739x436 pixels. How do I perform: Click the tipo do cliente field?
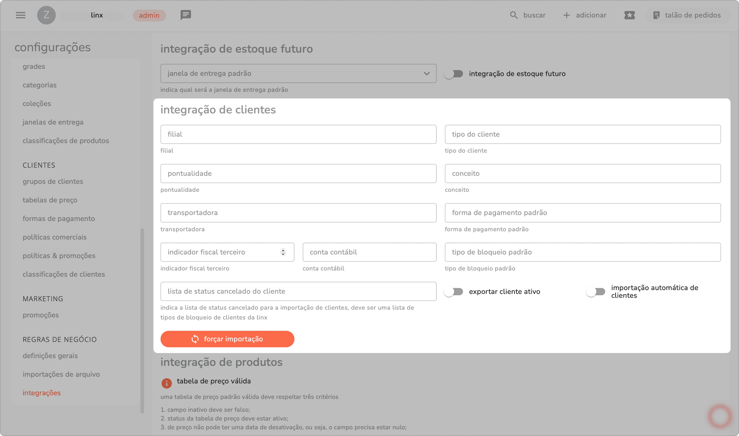[583, 134]
